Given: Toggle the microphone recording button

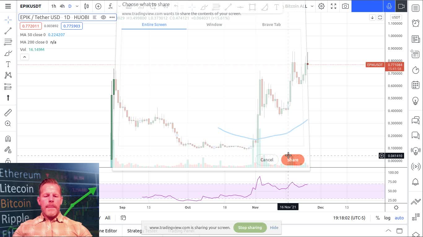Looking at the screenshot, I should pos(389,6).
